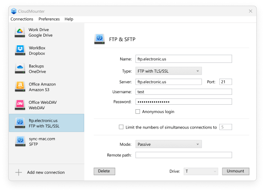Enable Anonymous login checkbox

(x=138, y=112)
